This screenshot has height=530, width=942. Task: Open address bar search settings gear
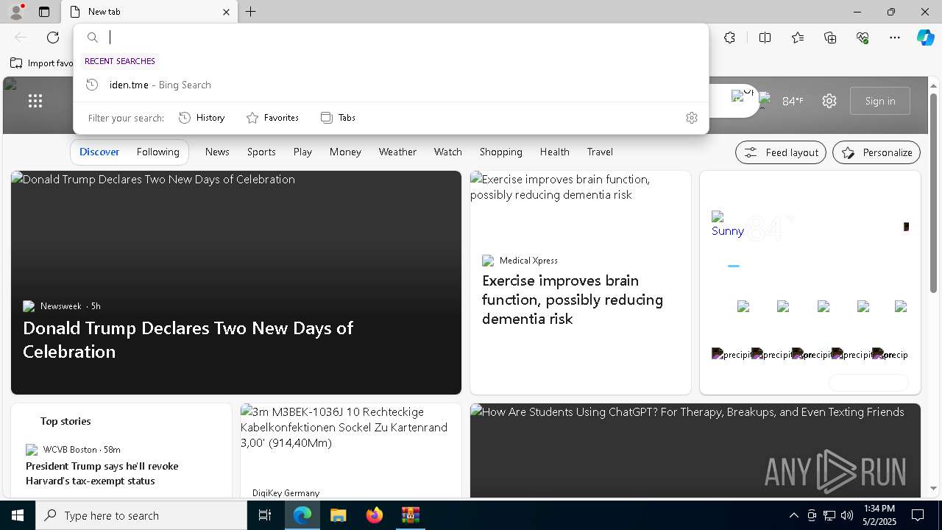692,118
